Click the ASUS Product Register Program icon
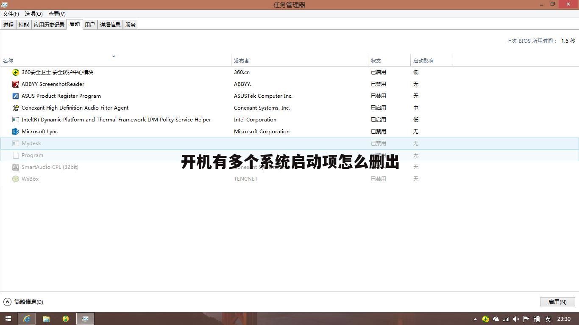Screen dimensions: 579x325 [16, 96]
